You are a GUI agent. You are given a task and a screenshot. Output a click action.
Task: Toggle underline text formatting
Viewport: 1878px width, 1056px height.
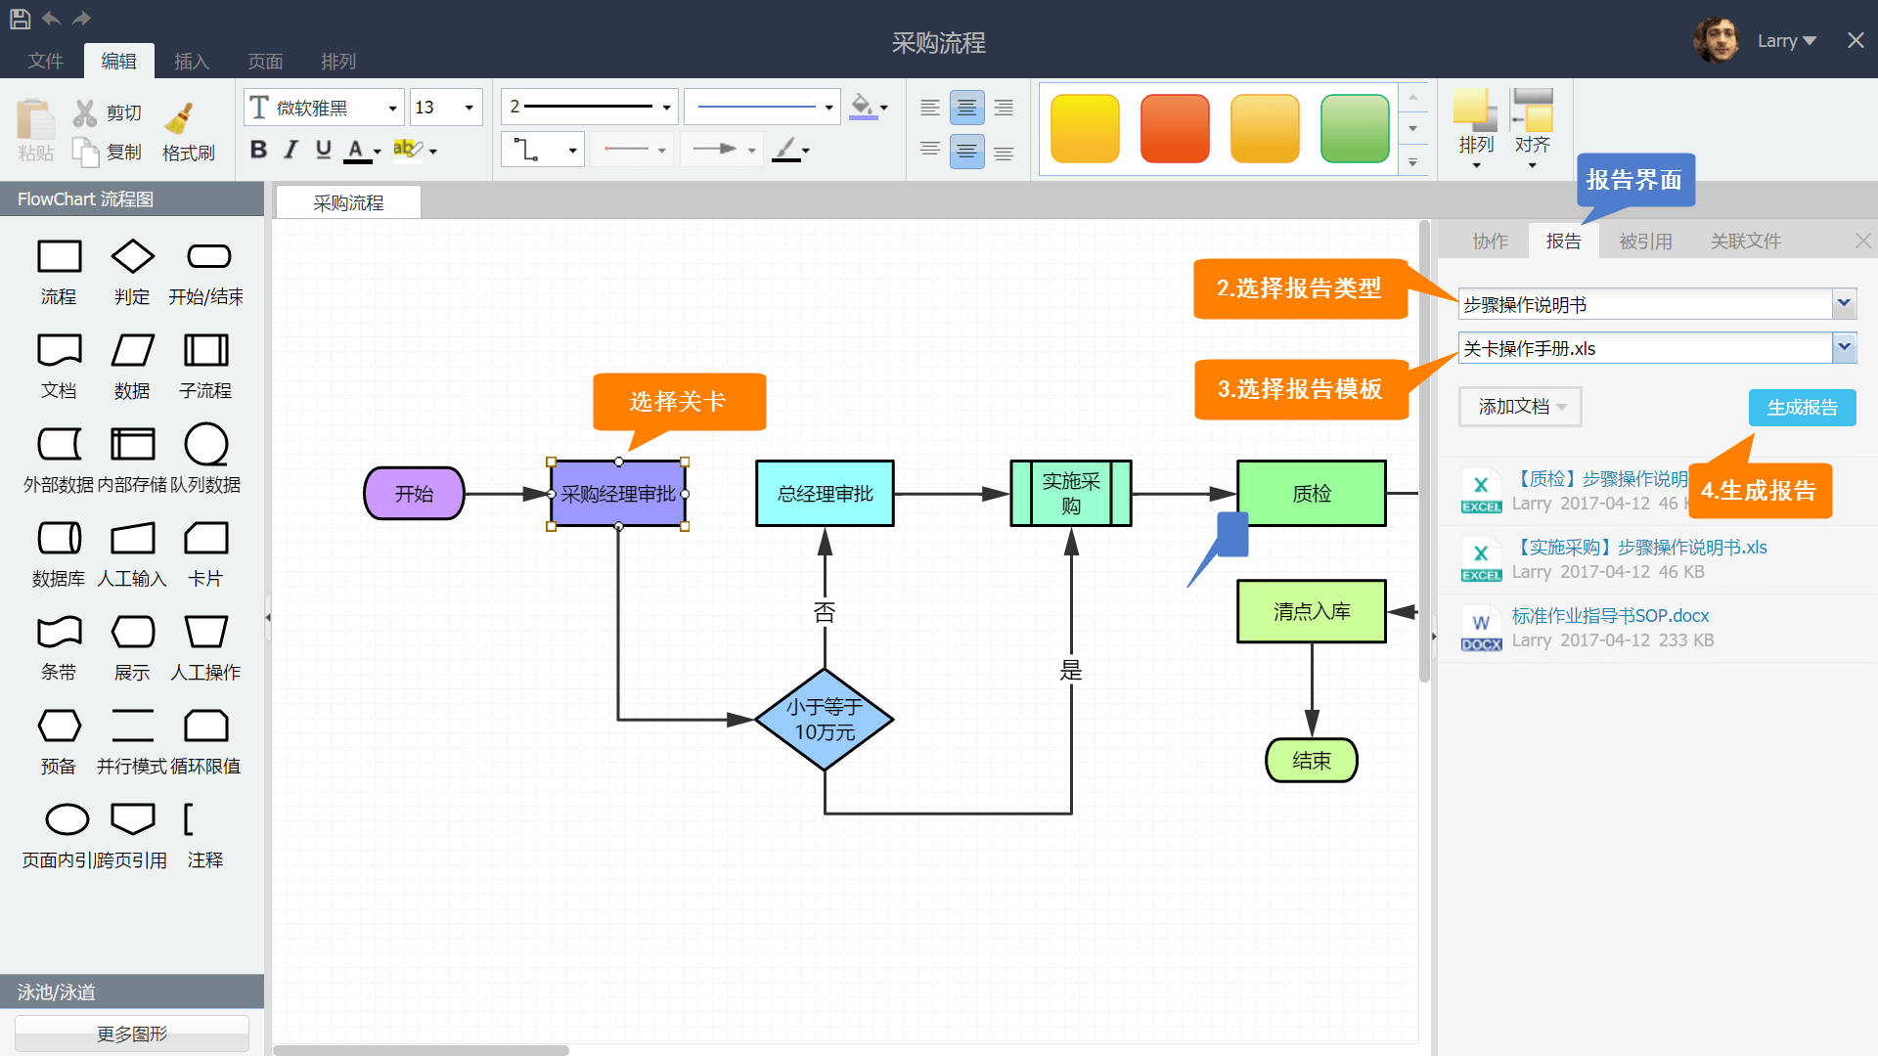324,150
